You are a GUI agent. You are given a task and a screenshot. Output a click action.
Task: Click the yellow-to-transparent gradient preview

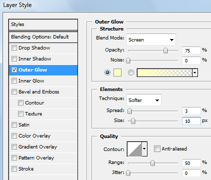pos(164,73)
